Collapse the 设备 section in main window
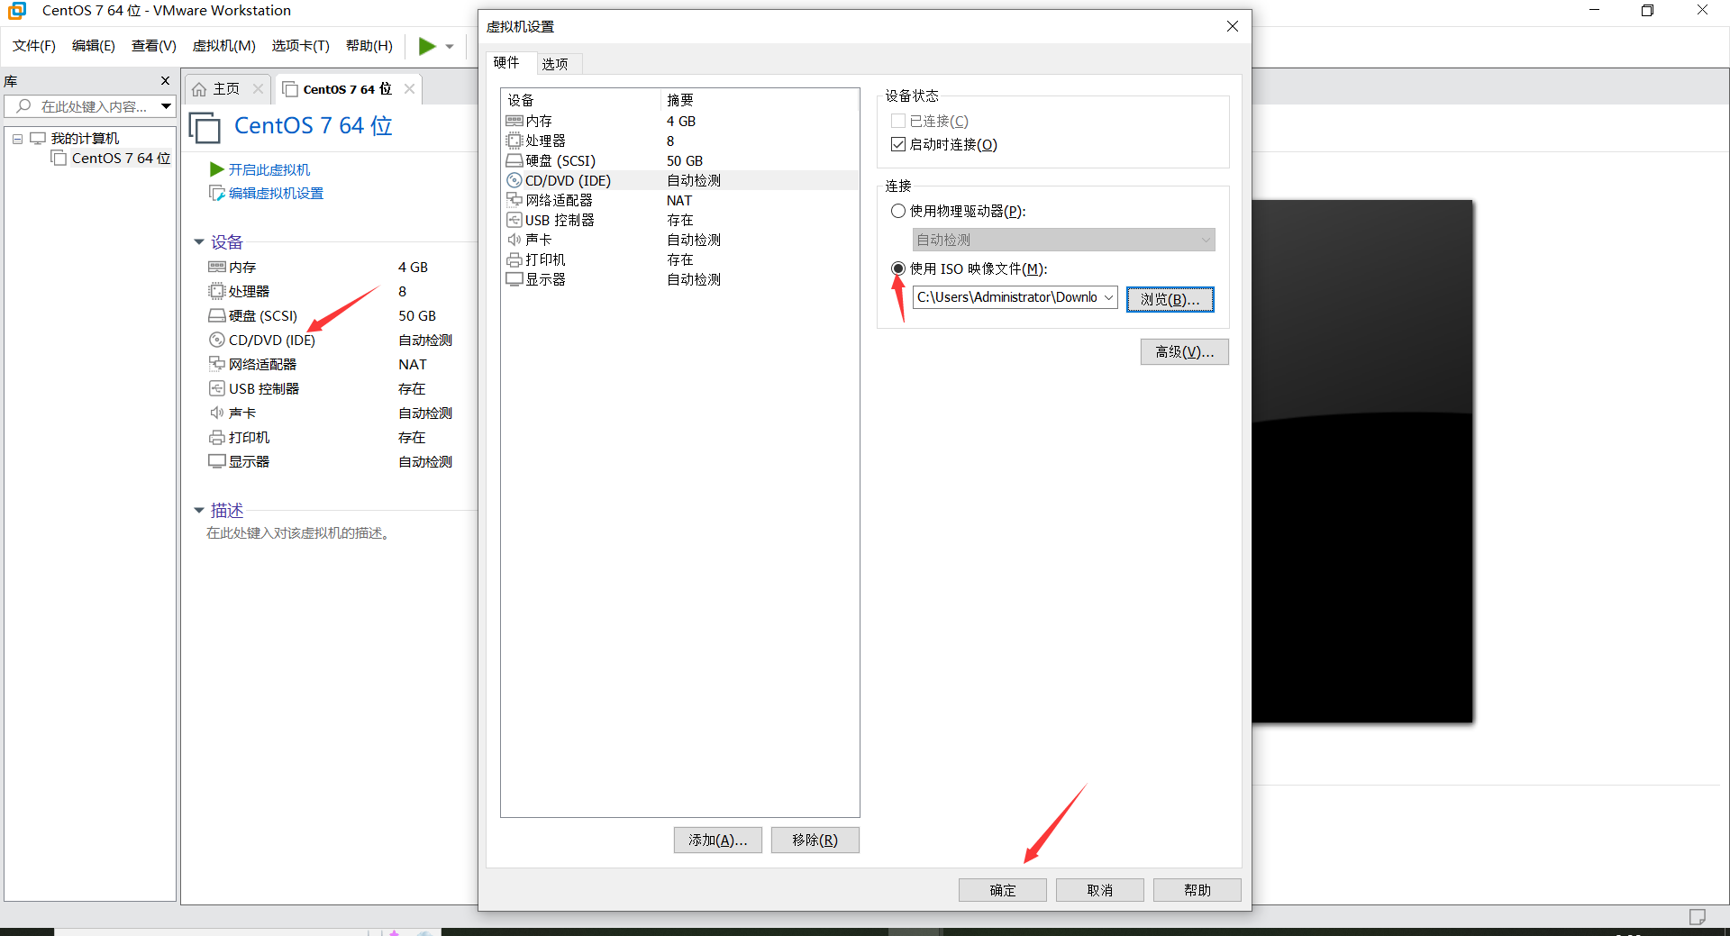Viewport: 1730px width, 936px height. pos(199,241)
